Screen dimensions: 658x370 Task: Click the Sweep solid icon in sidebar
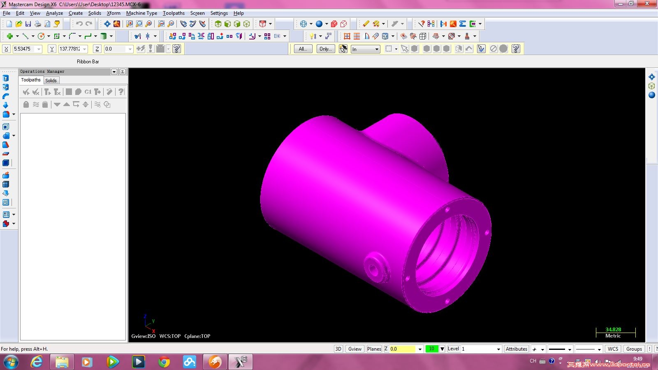coord(6,96)
